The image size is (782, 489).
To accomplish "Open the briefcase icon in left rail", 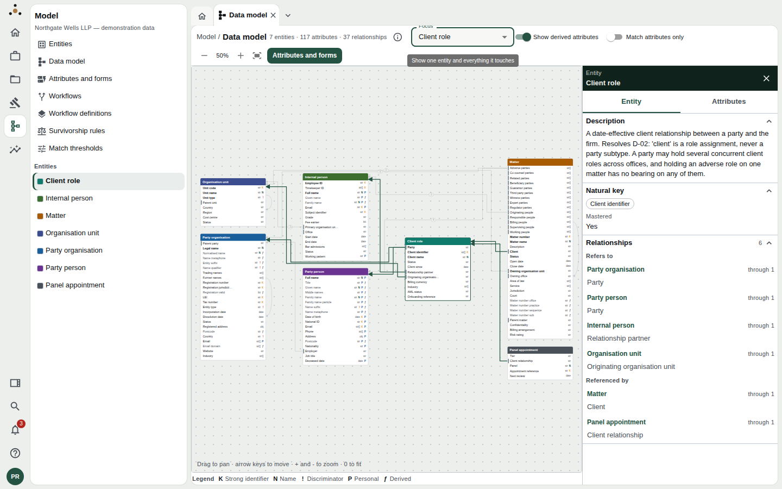I will [15, 56].
